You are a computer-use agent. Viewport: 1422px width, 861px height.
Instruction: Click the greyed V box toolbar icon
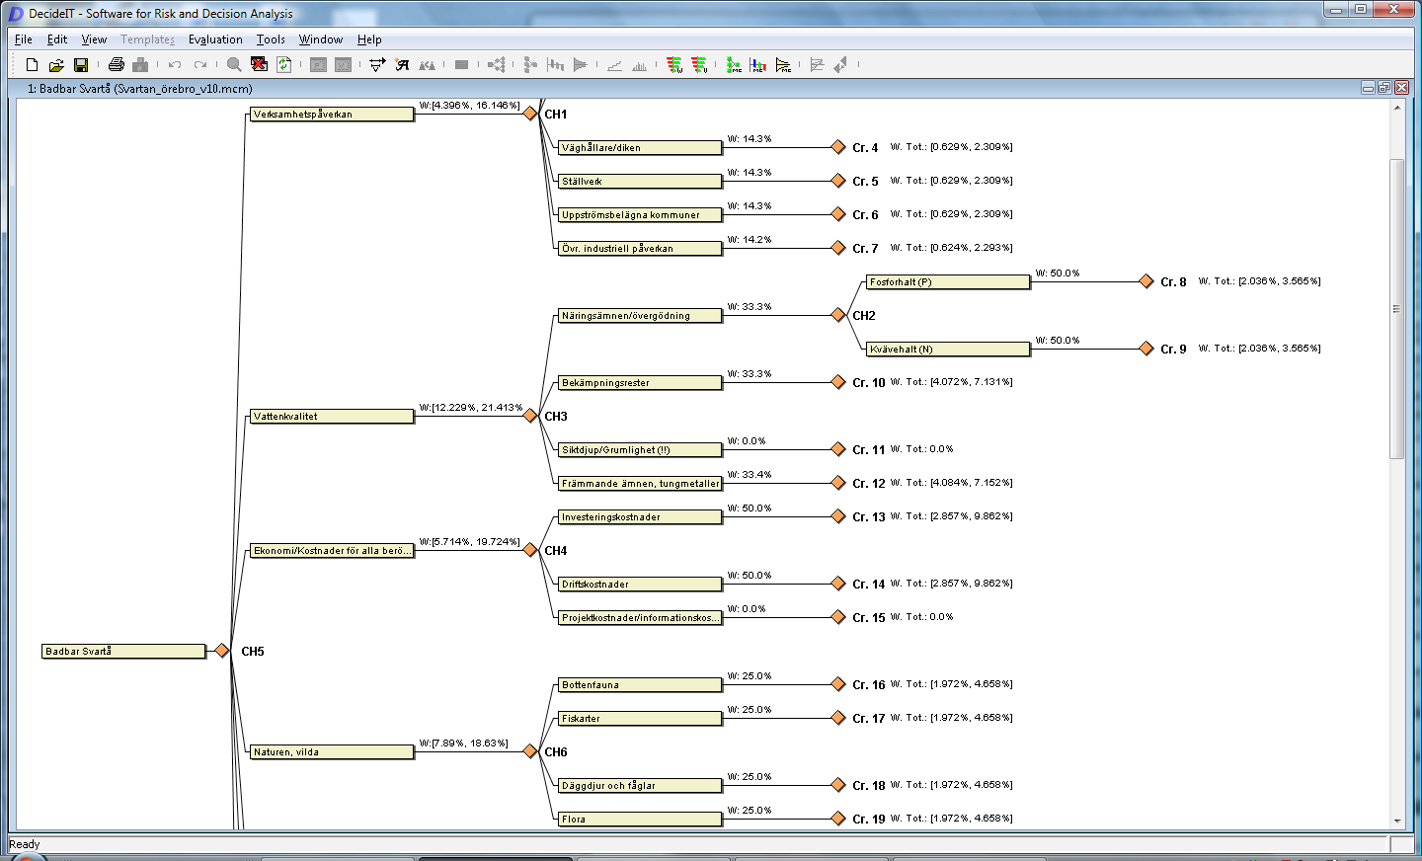point(343,65)
